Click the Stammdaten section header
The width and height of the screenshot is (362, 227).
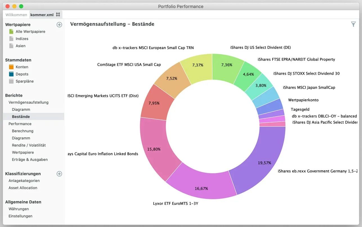(18, 60)
